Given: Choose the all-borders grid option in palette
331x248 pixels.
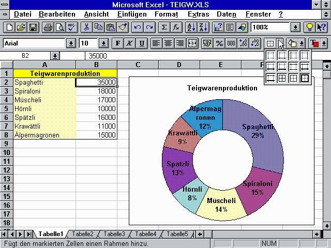Looking at the screenshot, I should coord(282,78).
